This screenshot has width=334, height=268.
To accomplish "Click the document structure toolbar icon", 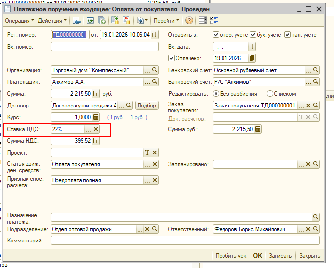I will (x=202, y=21).
